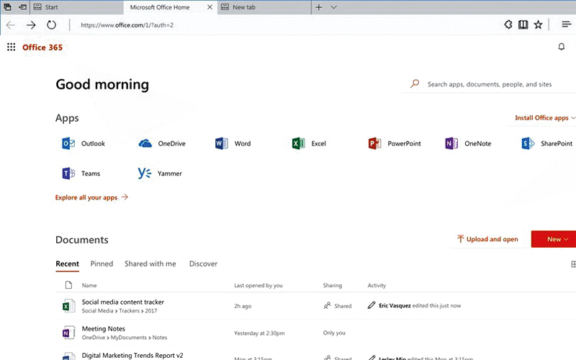Viewport: 576px width, 360px height.
Task: Click the Explore all your apps link
Action: click(x=91, y=197)
